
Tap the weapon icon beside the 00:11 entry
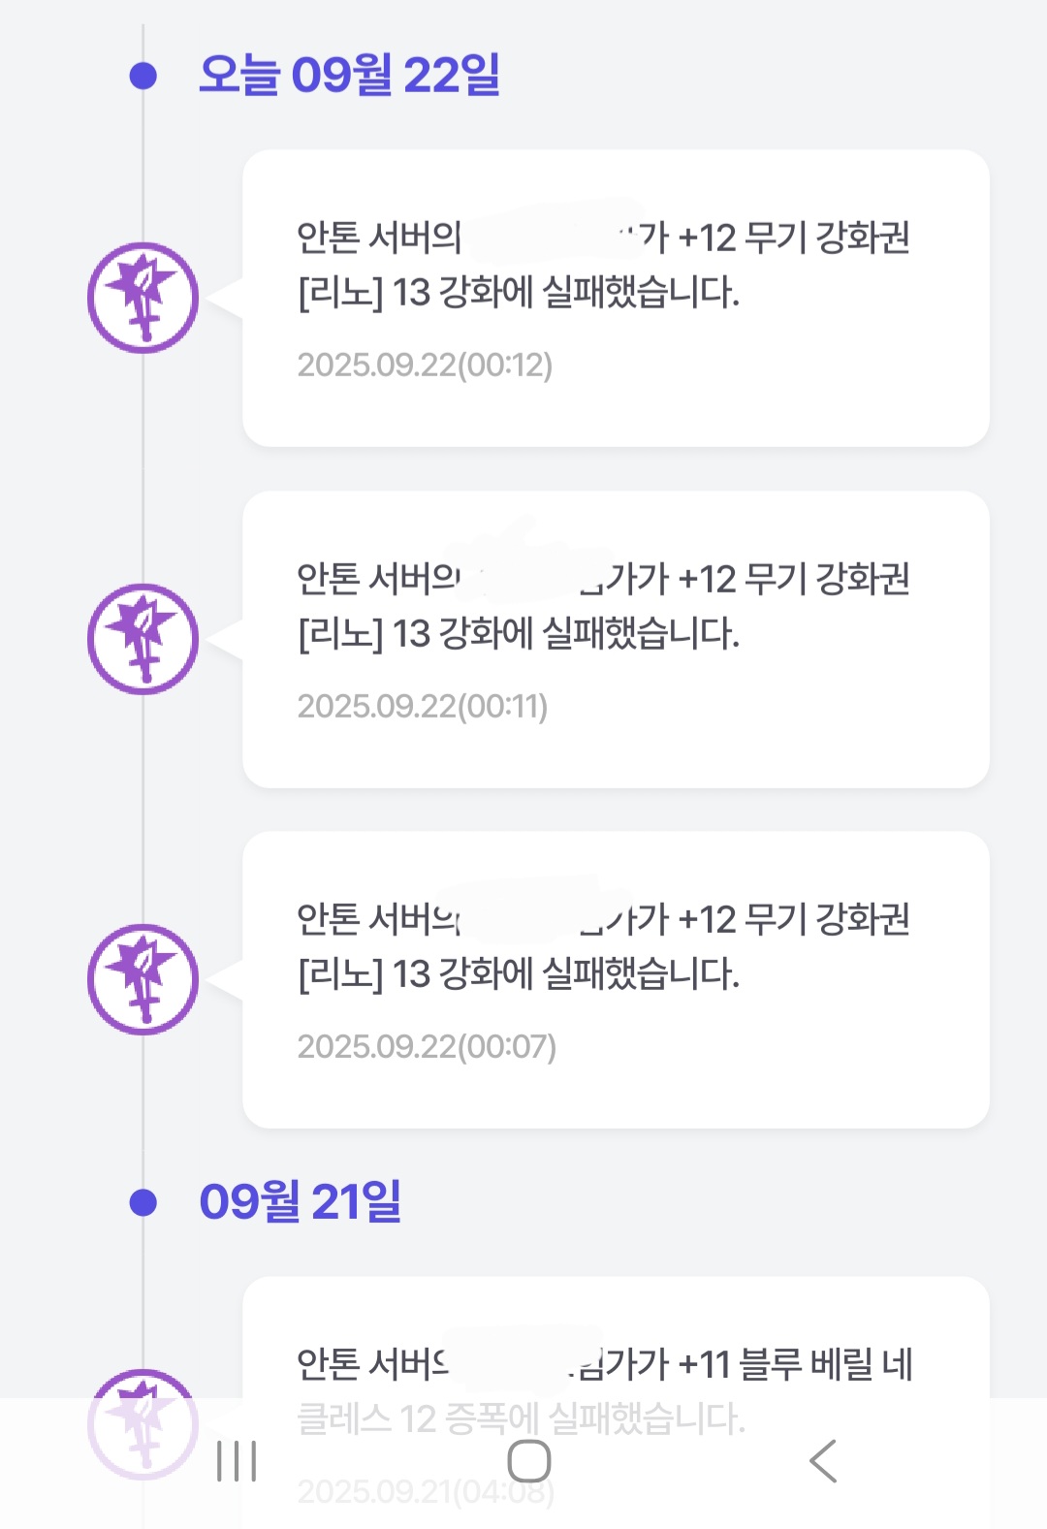143,639
